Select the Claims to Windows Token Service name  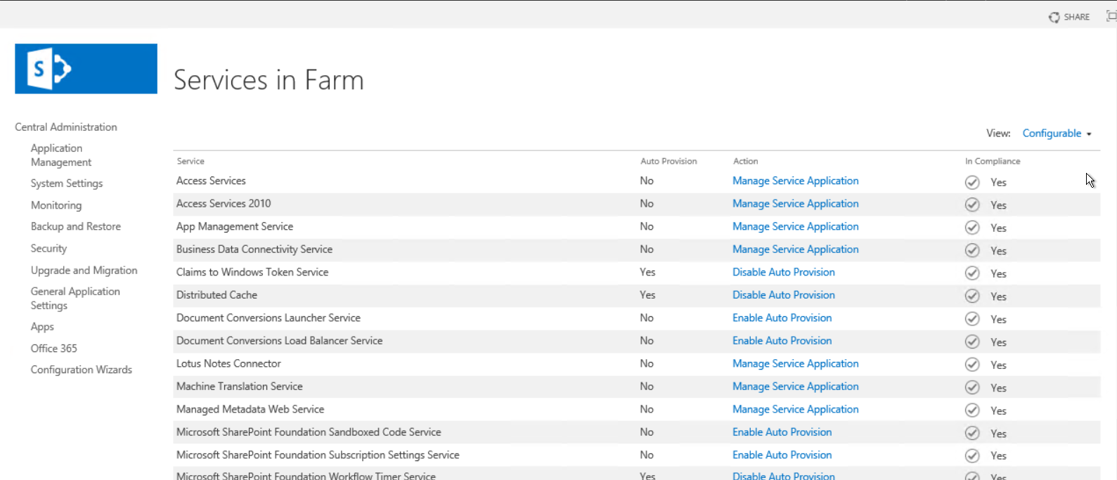coord(252,272)
